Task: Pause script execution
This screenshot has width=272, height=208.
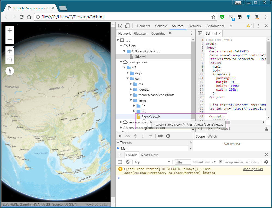Action: click(120, 136)
